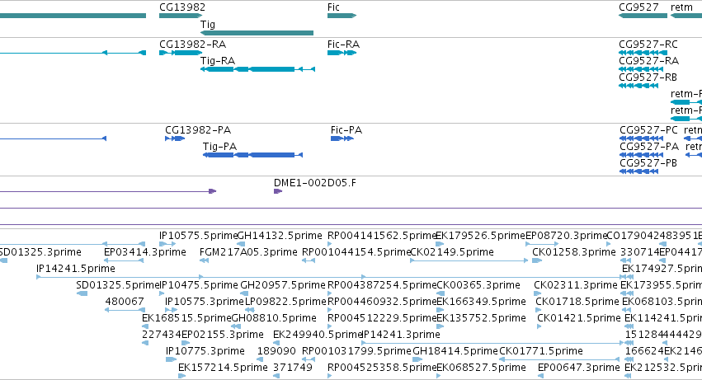Open the Fic-RA transcript label
Image resolution: width=702 pixels, height=380 pixels.
(x=343, y=45)
